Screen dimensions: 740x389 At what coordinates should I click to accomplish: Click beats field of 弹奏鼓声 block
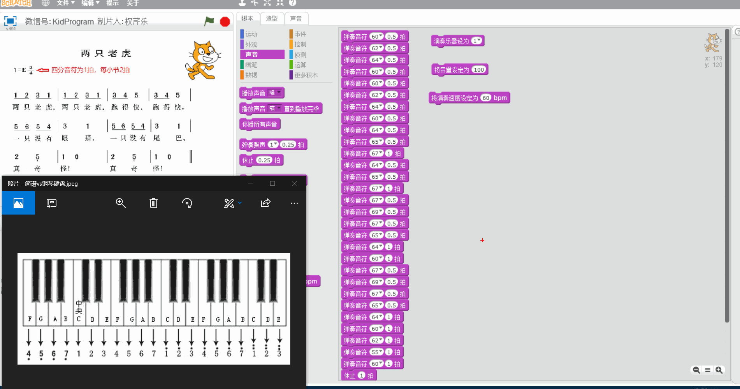coord(288,144)
